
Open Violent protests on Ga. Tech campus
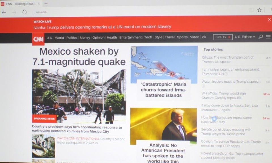[x=232, y=156]
